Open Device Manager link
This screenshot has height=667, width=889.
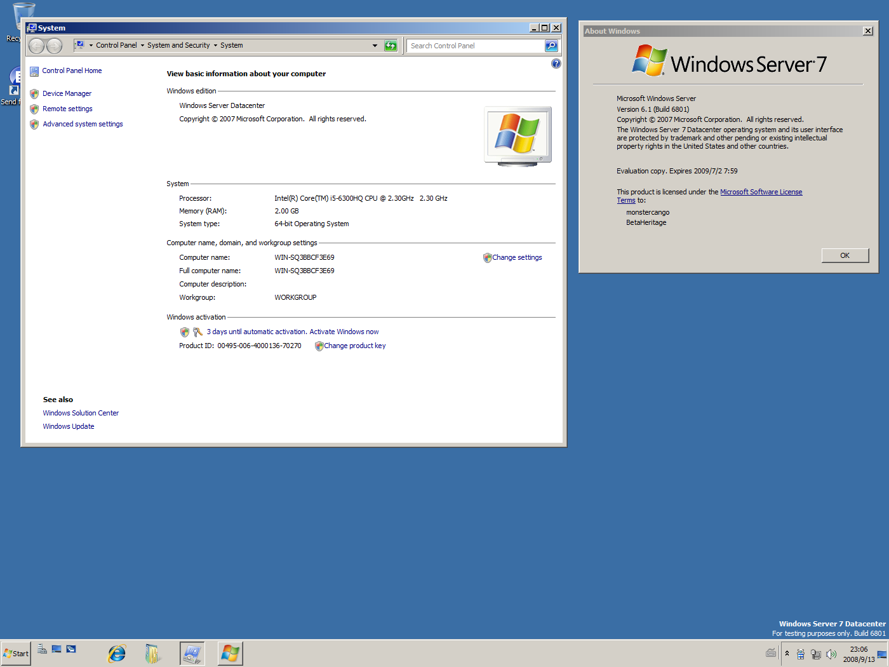pos(67,94)
